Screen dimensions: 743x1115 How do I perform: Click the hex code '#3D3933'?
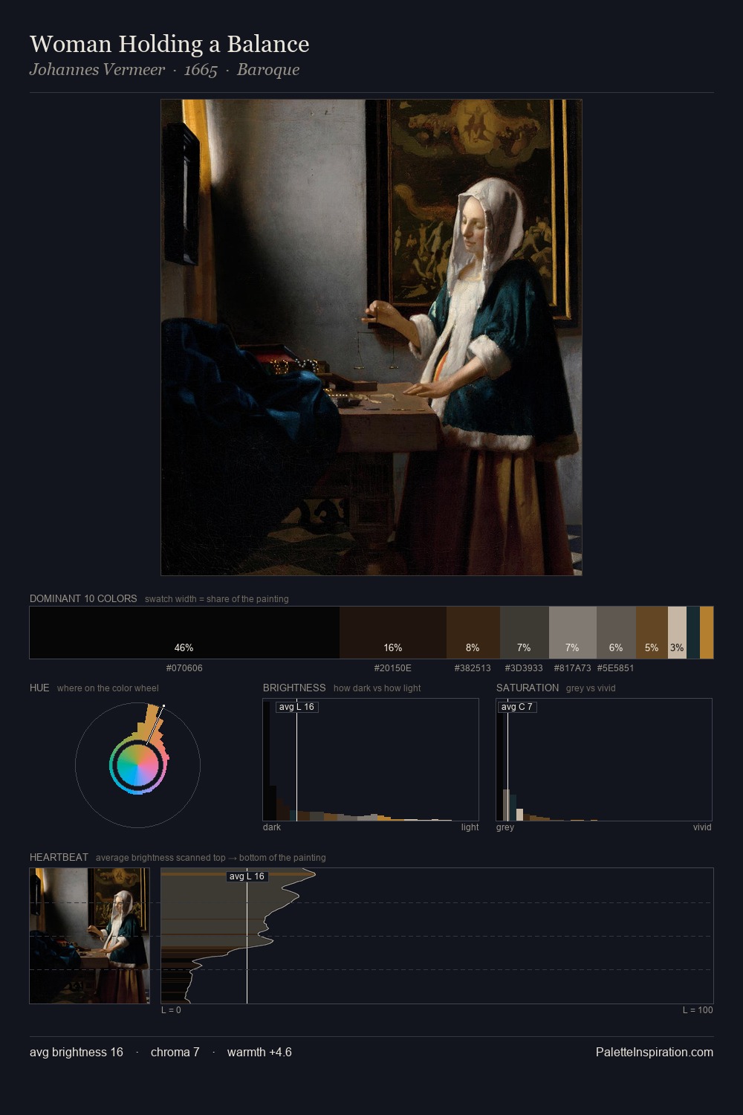pos(524,668)
